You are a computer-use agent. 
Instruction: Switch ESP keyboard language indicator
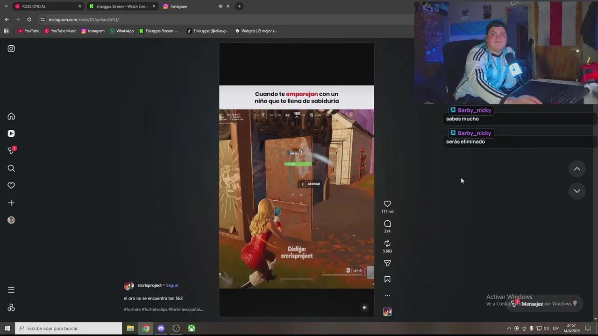pyautogui.click(x=555, y=328)
